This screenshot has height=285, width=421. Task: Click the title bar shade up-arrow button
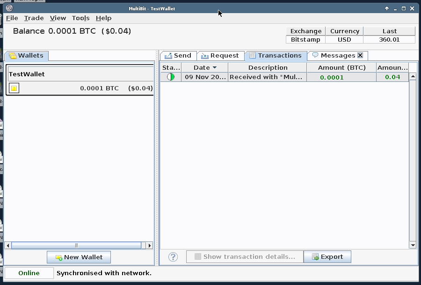(387, 8)
